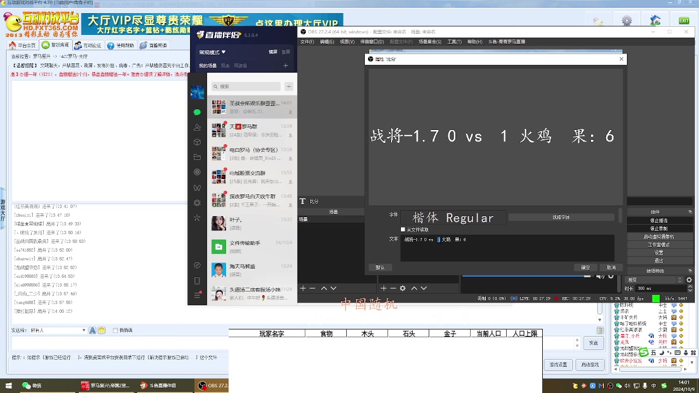
Task: Open font A icon in lobby chat
Action: pyautogui.click(x=92, y=330)
